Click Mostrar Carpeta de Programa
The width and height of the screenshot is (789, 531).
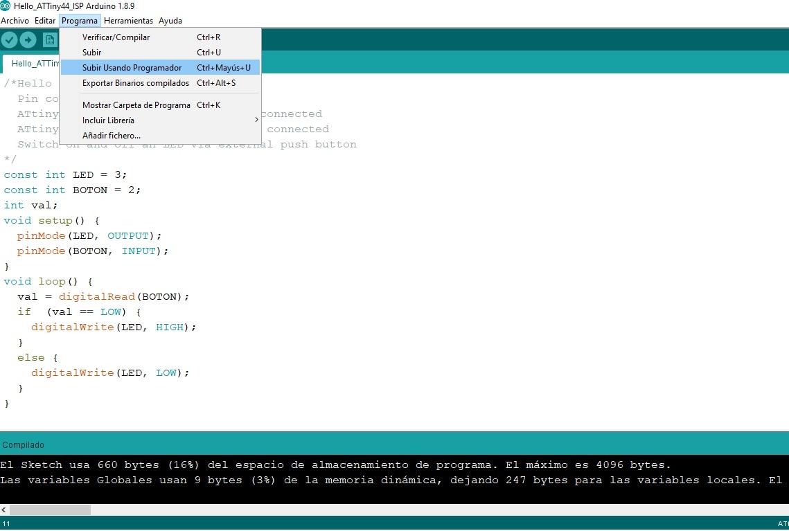136,105
